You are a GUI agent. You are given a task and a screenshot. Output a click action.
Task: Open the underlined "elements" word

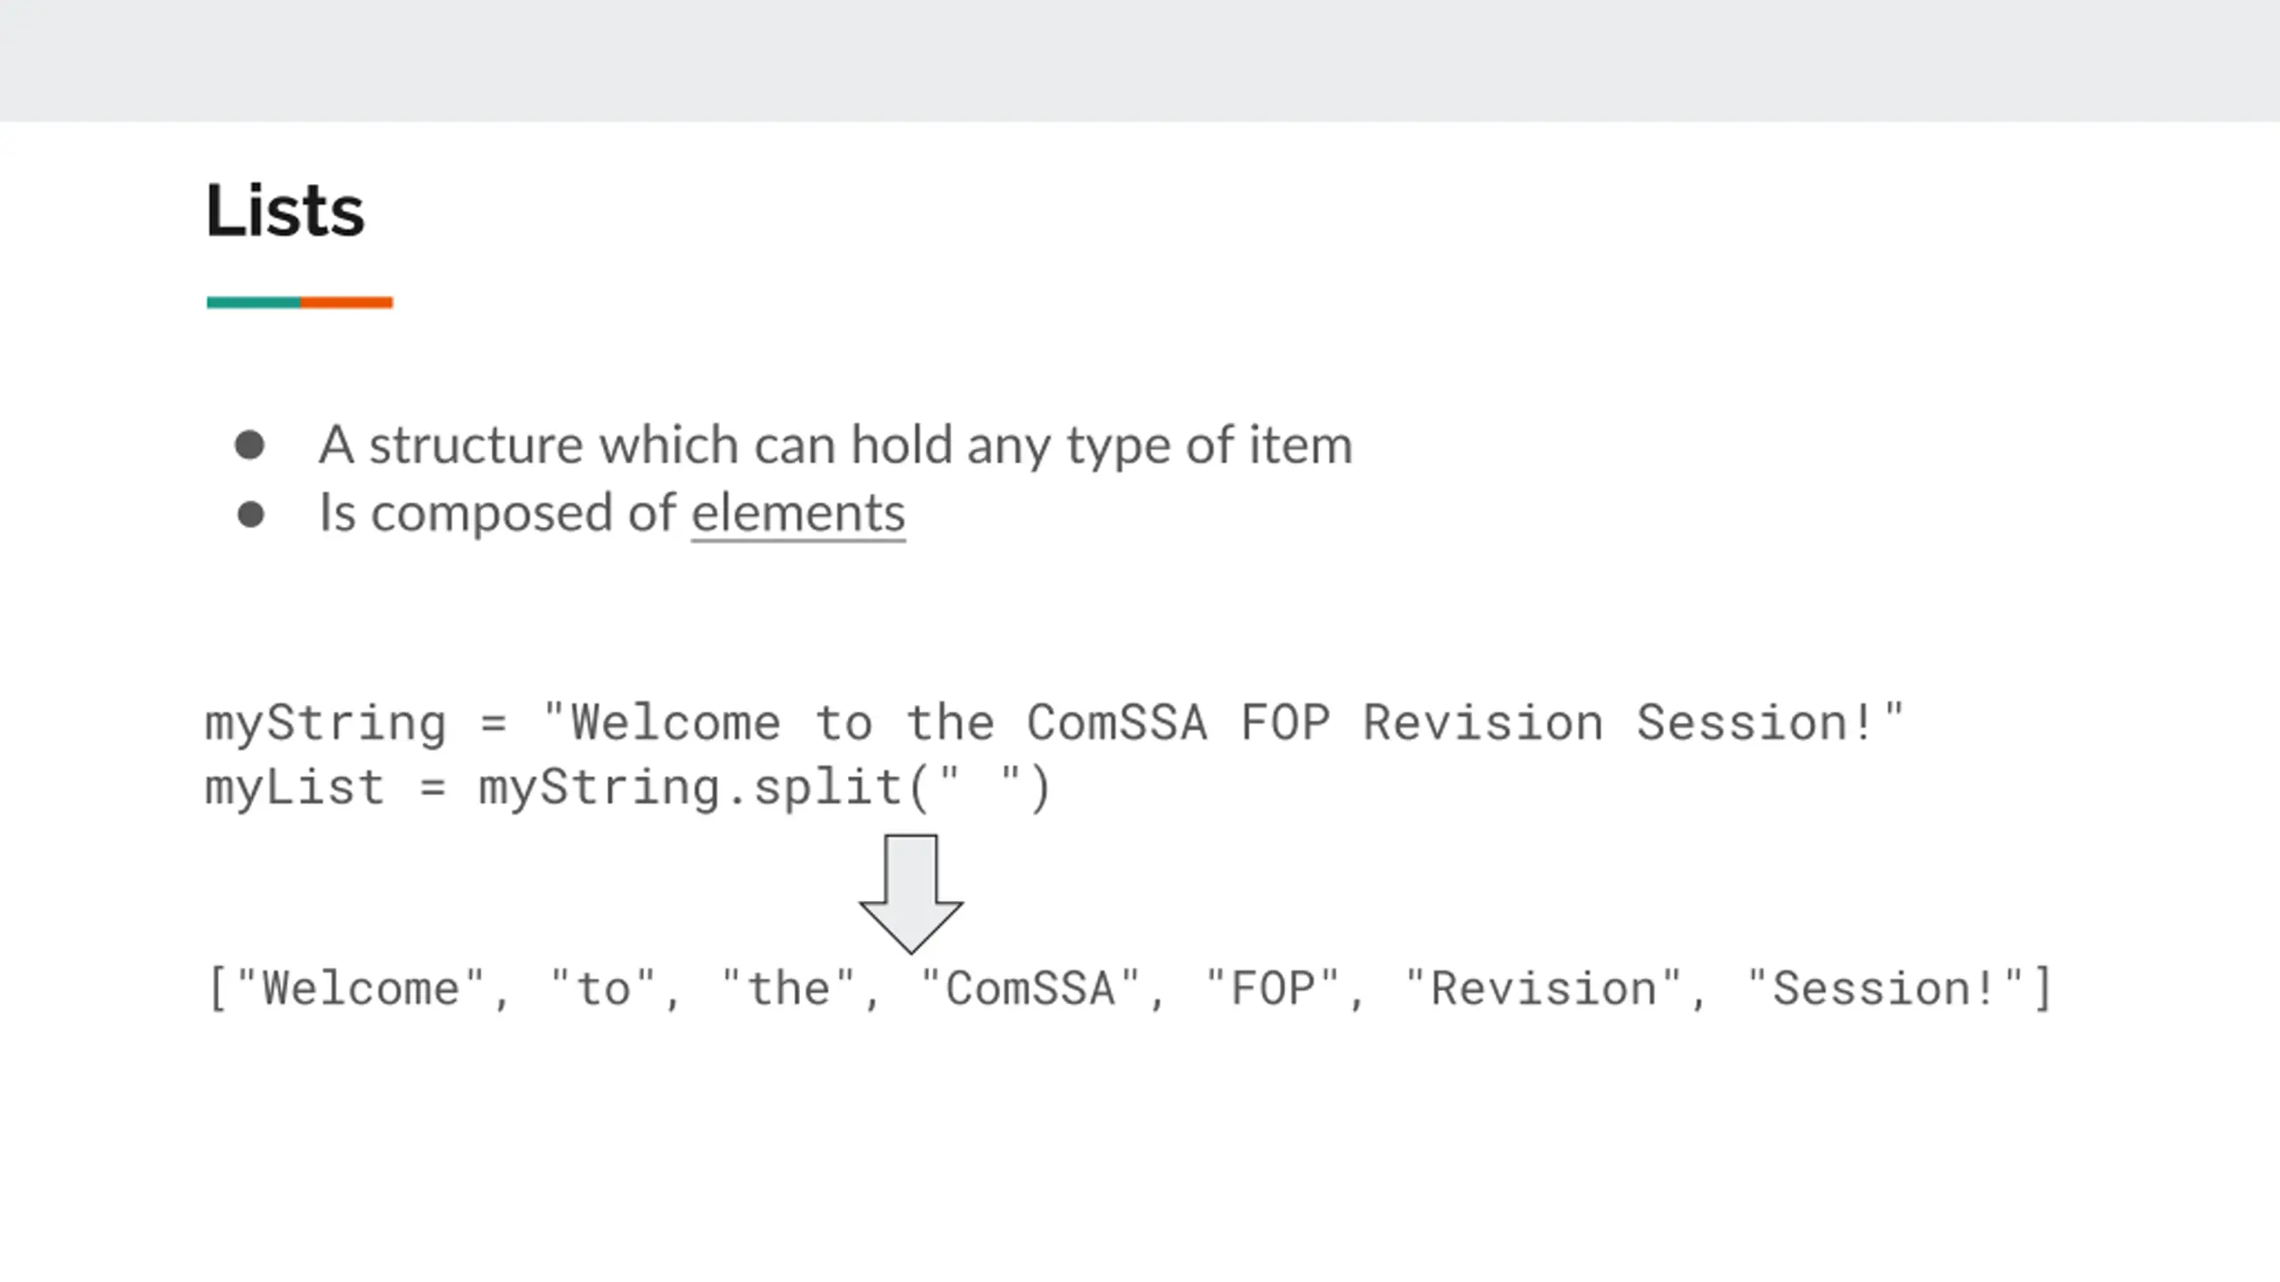point(798,514)
